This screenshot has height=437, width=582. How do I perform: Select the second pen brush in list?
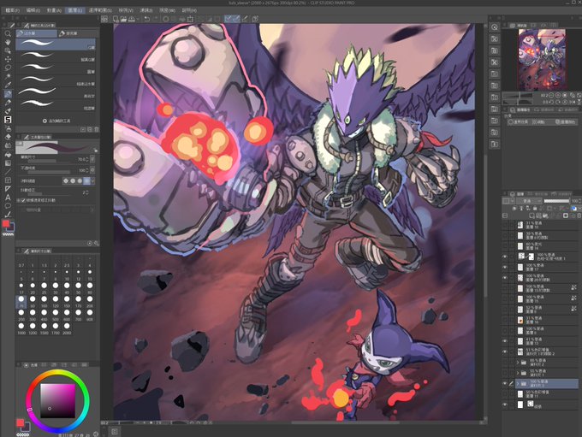click(56, 56)
